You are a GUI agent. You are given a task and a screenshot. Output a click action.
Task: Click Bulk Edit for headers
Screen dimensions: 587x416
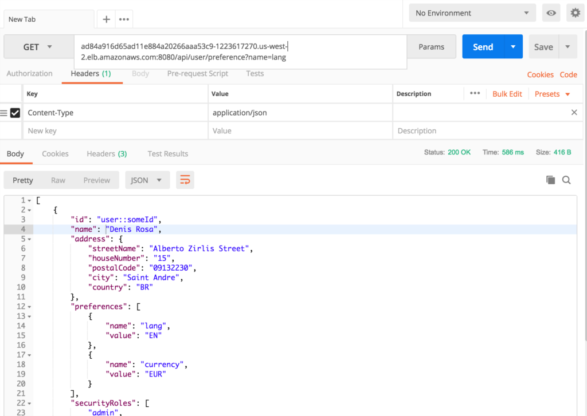coord(507,94)
